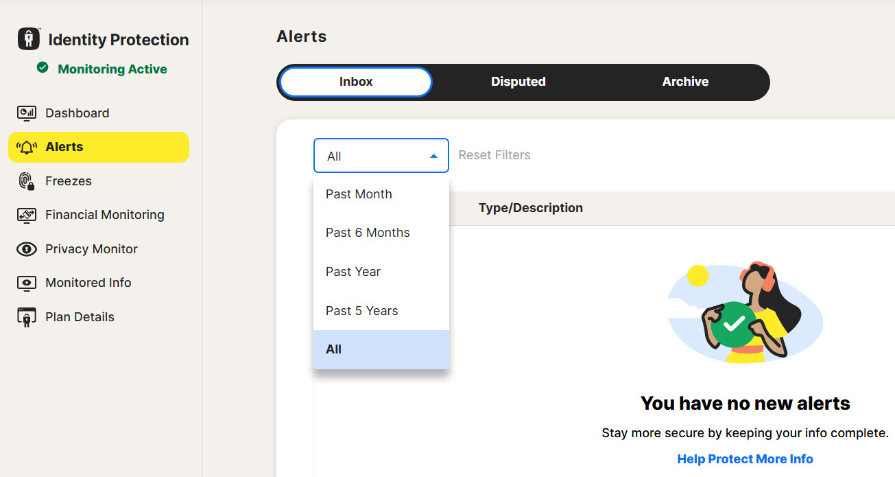Choose Past Month from the filter list
895x477 pixels.
[359, 194]
